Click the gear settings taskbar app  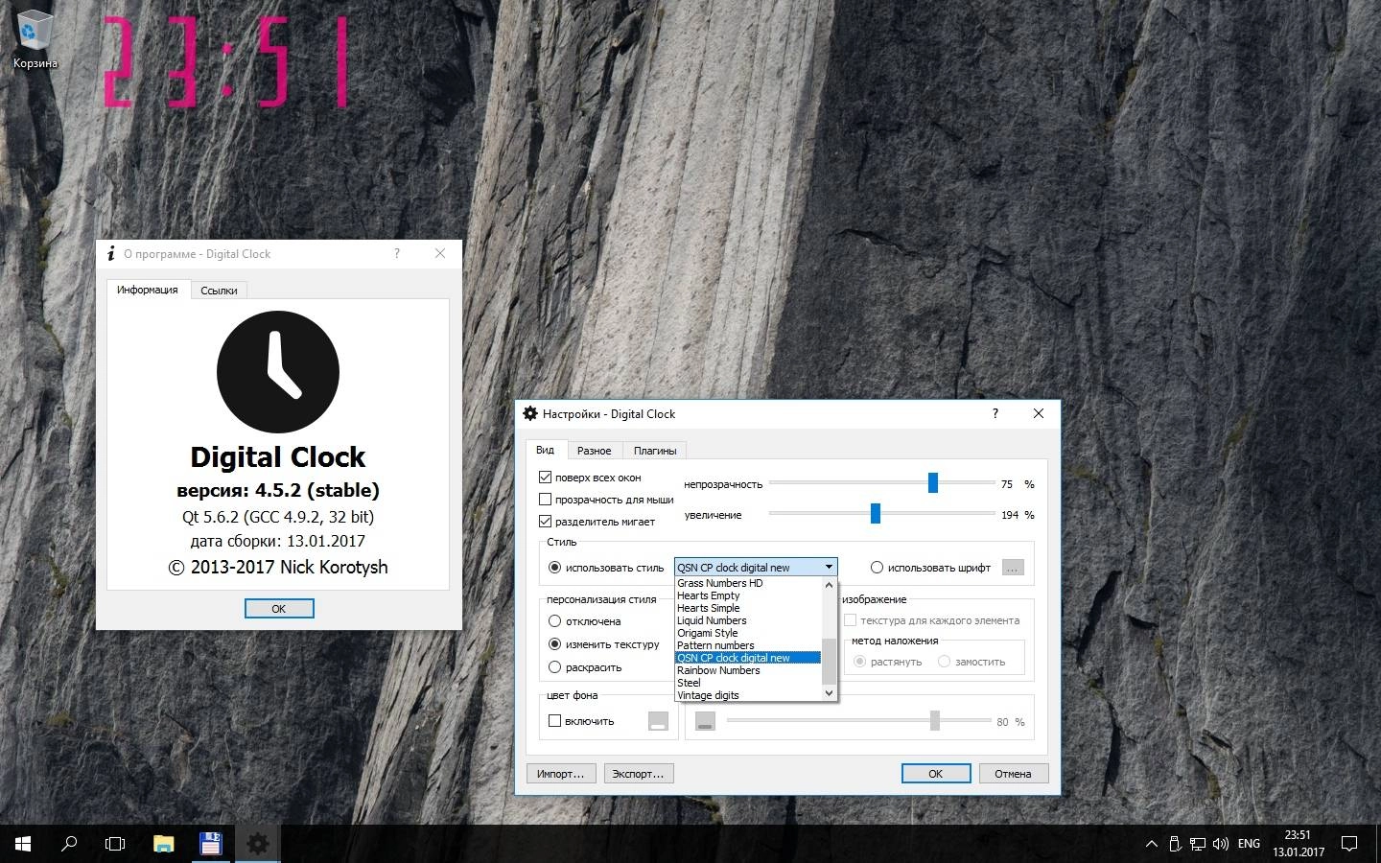point(258,844)
